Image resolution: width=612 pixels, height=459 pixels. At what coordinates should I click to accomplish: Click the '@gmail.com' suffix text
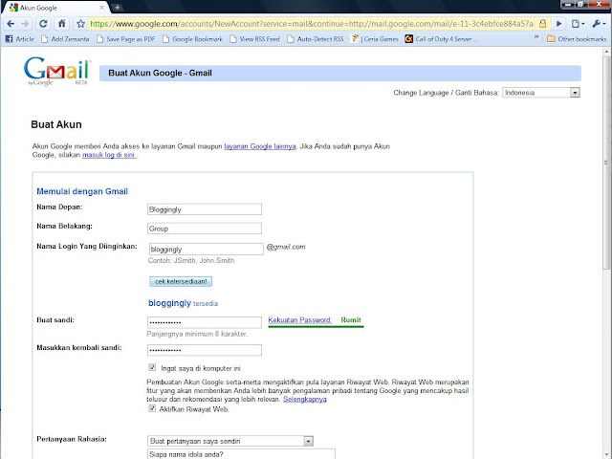286,247
